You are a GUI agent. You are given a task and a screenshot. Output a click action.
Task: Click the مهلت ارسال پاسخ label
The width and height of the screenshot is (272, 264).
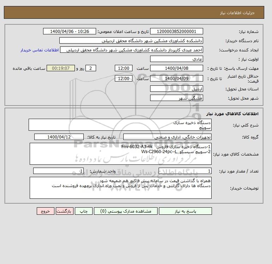pyautogui.click(x=241, y=68)
